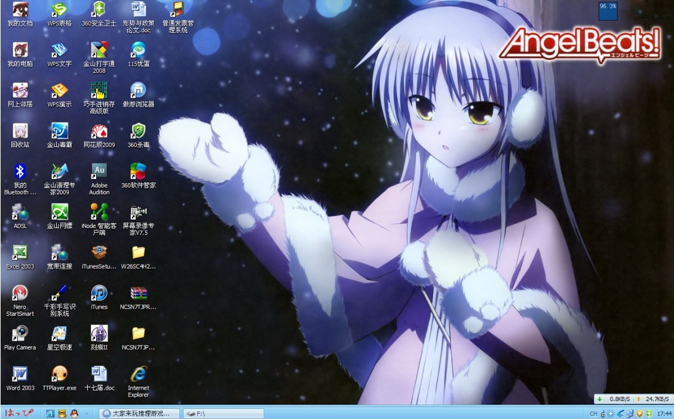674x419 pixels.
Task: Launch Adobe Audition from the desktop
Action: click(99, 172)
